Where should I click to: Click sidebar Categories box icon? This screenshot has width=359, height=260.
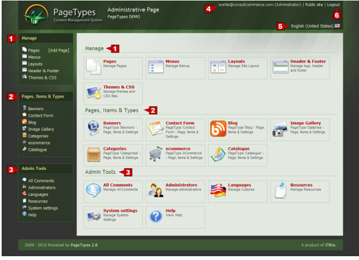[x=24, y=135]
